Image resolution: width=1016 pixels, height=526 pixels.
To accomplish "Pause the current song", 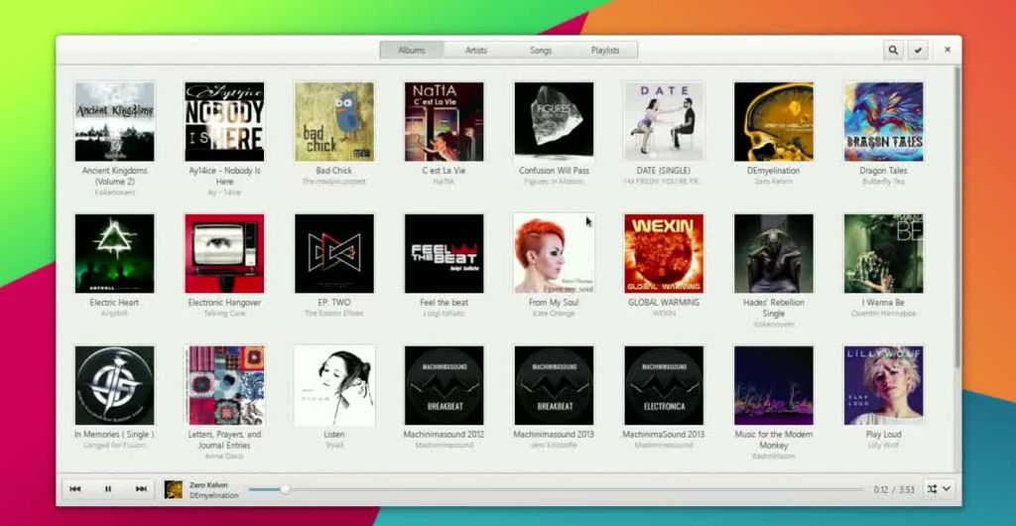I will point(108,489).
